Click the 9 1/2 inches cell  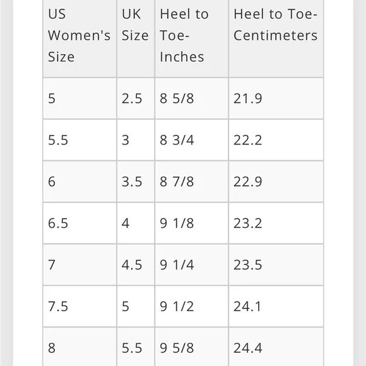pyautogui.click(x=191, y=306)
